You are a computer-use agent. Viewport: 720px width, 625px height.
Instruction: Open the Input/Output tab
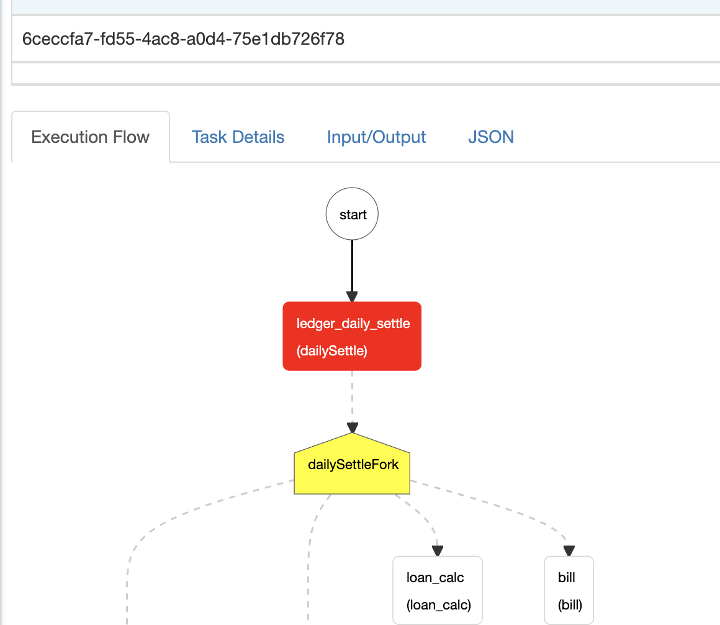tap(376, 137)
